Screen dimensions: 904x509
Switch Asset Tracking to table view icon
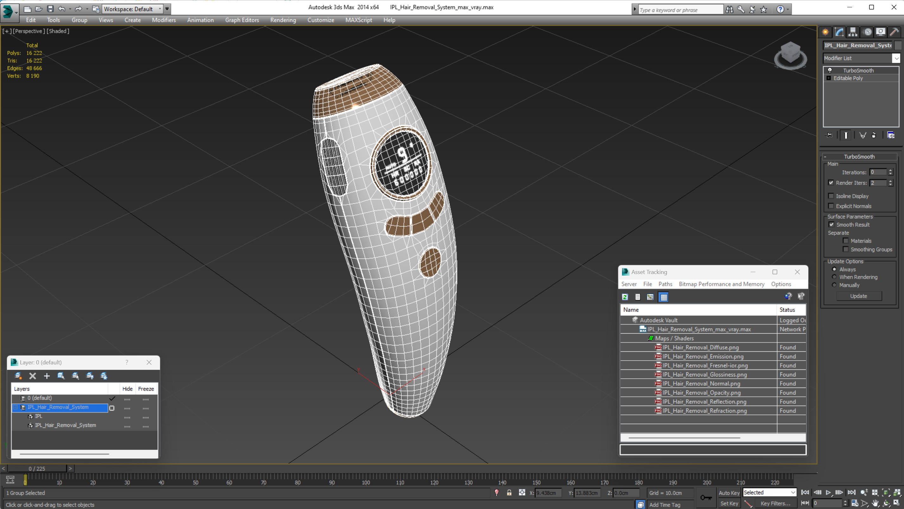(x=664, y=297)
